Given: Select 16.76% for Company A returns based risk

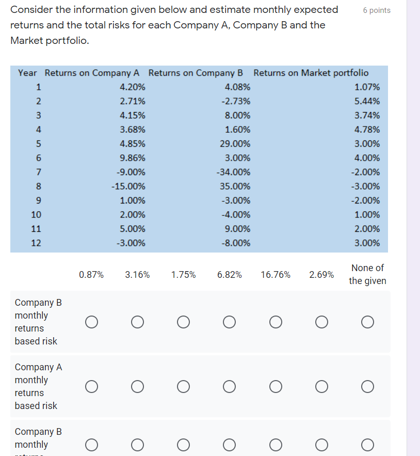Looking at the screenshot, I should point(276,386).
